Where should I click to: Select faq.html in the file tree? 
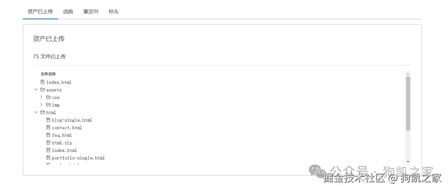click(x=62, y=135)
